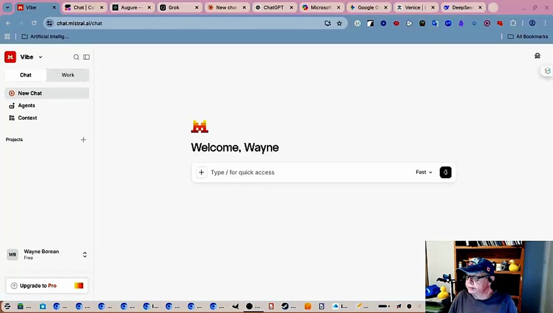Open the Fast model mode dropdown
Viewport: 553px width, 313px height.
pos(424,172)
